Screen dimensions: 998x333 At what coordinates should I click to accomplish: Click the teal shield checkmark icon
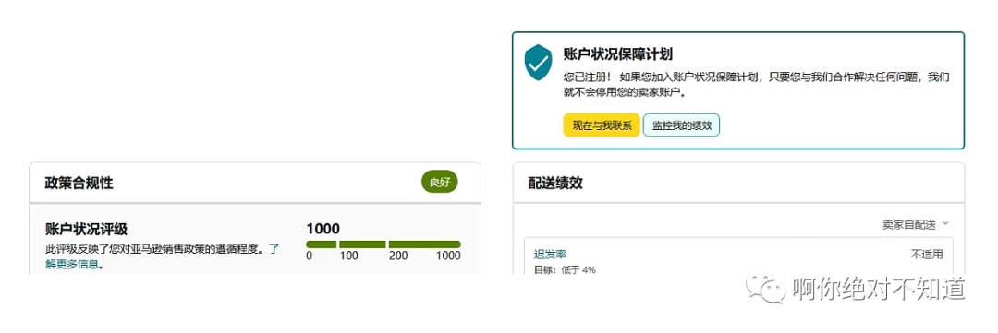pos(538,62)
